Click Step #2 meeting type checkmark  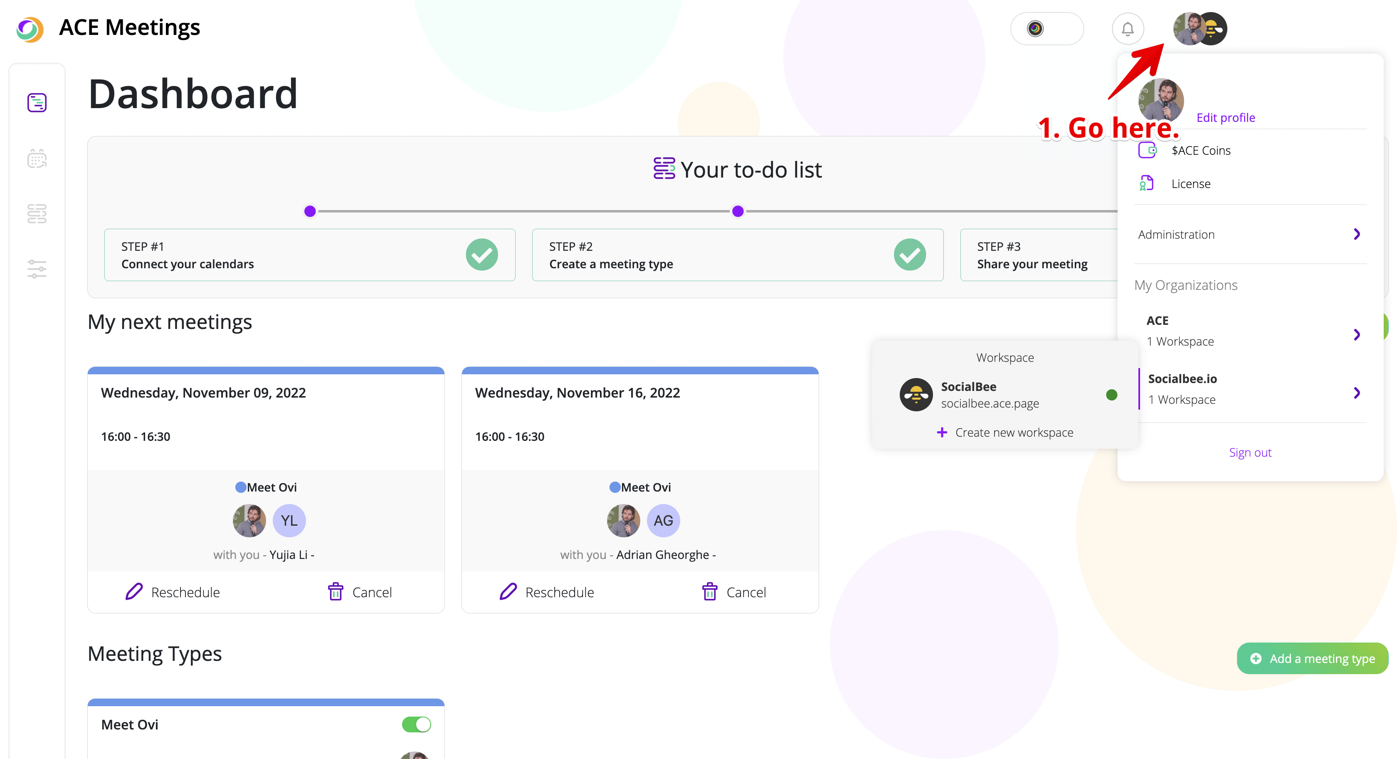(x=909, y=255)
